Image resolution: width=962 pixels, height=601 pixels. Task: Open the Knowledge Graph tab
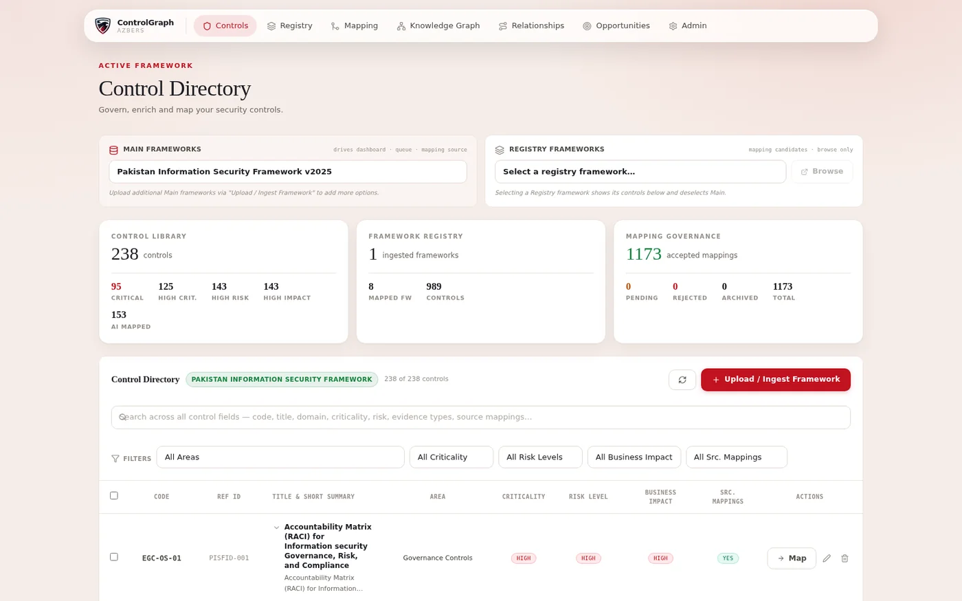click(x=438, y=26)
